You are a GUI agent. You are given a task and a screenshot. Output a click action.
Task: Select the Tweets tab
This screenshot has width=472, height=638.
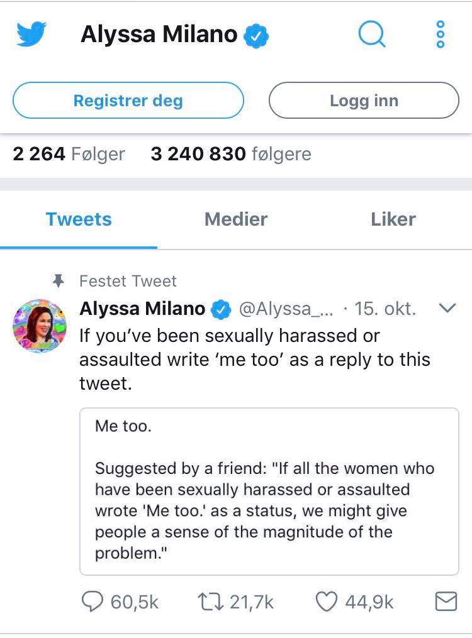pyautogui.click(x=79, y=219)
